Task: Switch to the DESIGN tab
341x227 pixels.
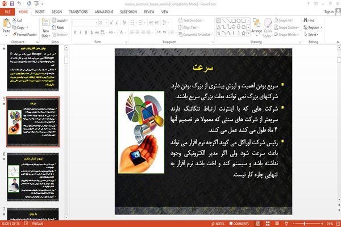Action: pos(57,12)
